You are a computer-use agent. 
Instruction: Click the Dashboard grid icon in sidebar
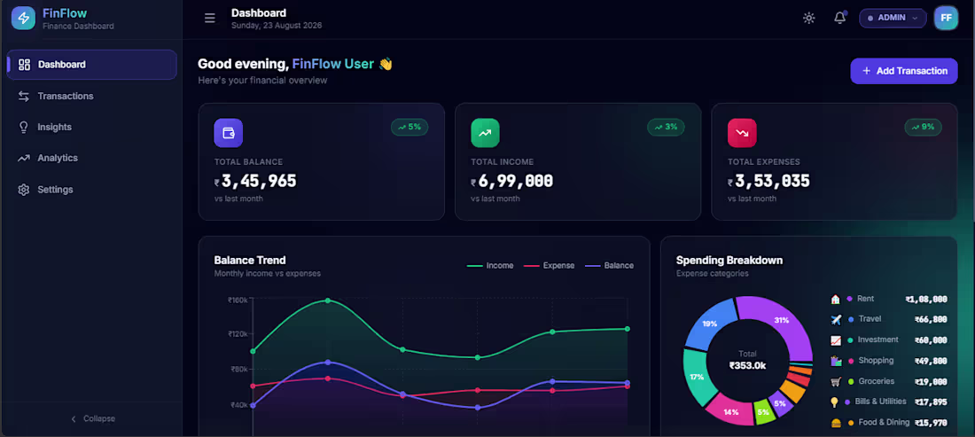point(24,65)
